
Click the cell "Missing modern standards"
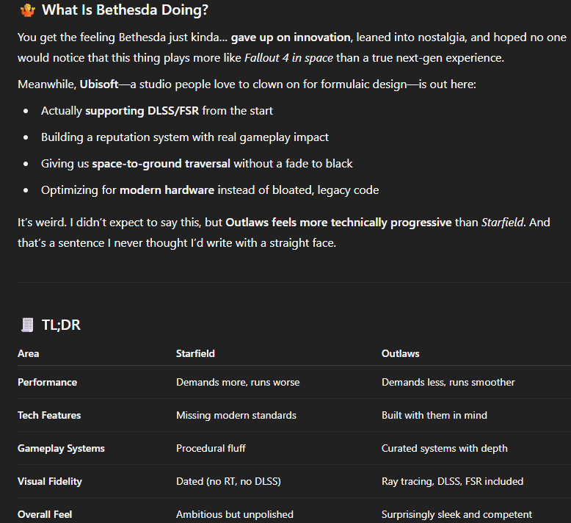tap(236, 416)
